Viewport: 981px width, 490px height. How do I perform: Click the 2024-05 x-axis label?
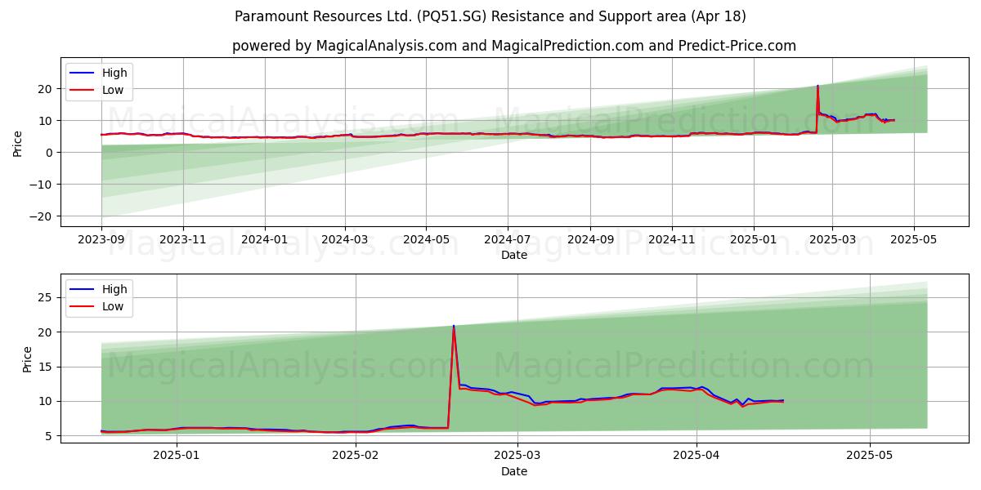425,240
